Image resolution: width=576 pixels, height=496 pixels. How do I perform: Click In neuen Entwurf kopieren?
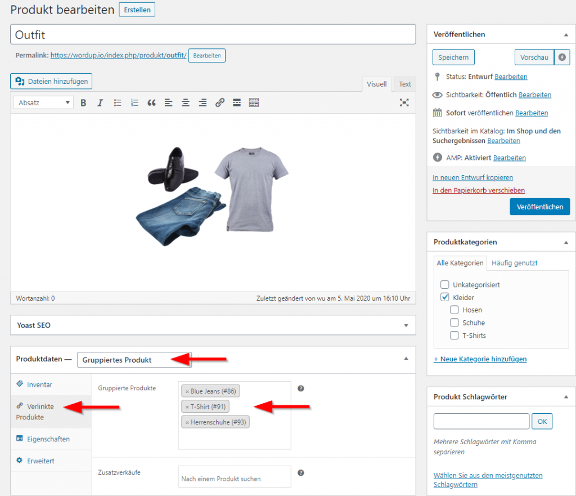click(x=472, y=177)
